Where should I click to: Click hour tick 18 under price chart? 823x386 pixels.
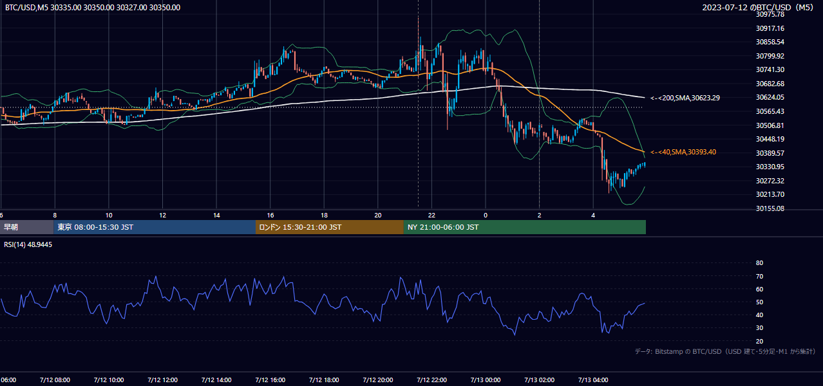tap(325, 215)
